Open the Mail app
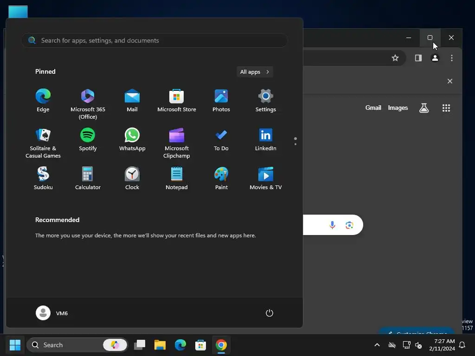Image resolution: width=475 pixels, height=356 pixels. click(x=132, y=101)
